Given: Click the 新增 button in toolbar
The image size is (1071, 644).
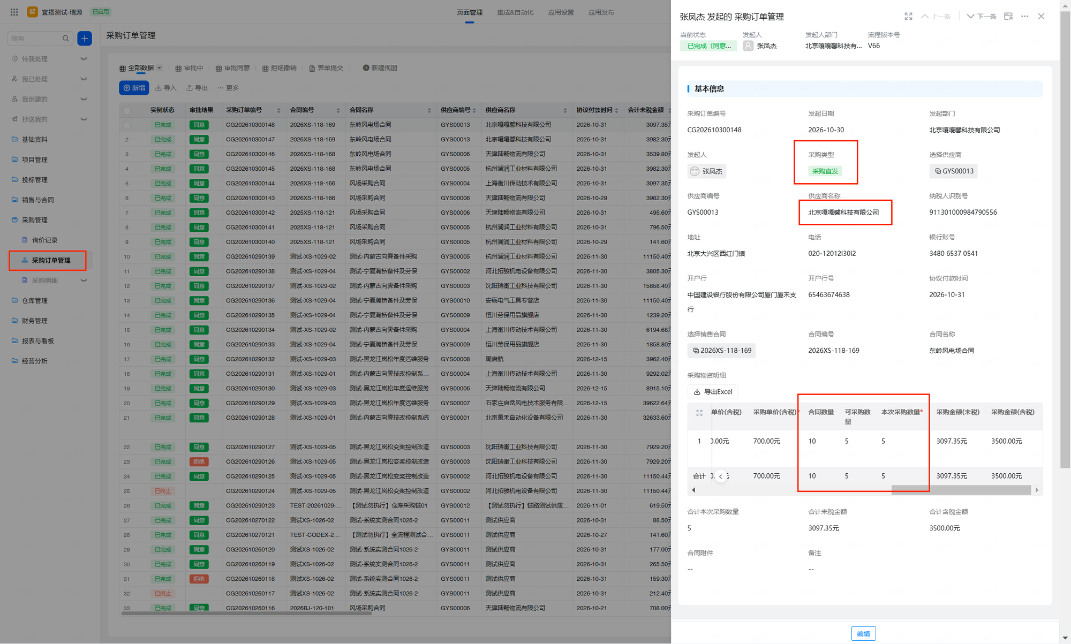Looking at the screenshot, I should [x=134, y=88].
